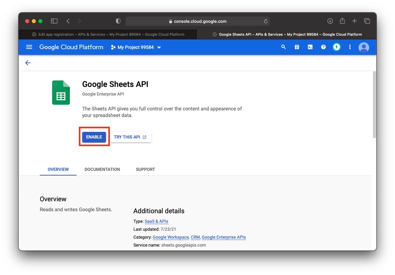
Task: Click the Google Cloud Platform logo
Action: pos(71,47)
